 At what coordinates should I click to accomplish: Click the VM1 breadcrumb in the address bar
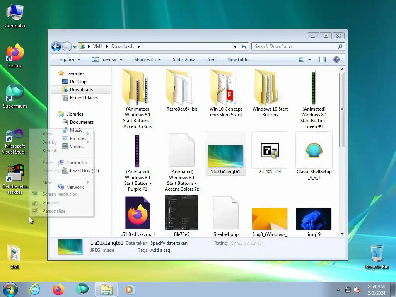pyautogui.click(x=97, y=46)
